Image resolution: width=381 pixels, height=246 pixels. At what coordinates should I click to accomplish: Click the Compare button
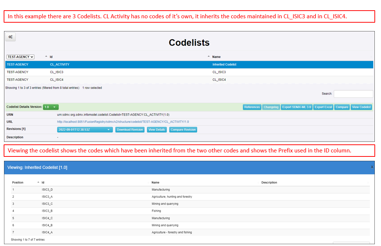pos(342,107)
